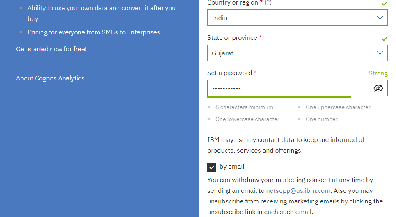Click the Strong password strength label
The image size is (396, 217).
click(378, 73)
